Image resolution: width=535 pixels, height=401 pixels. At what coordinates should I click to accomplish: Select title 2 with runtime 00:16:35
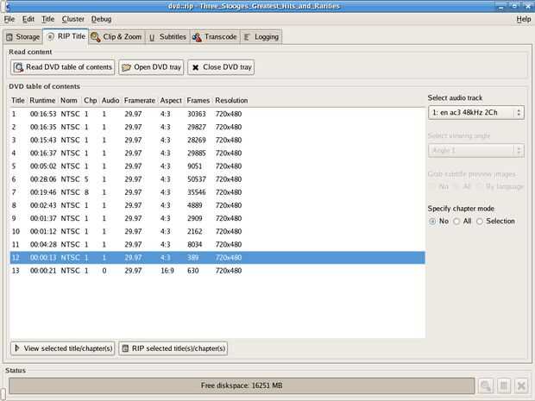click(x=217, y=127)
